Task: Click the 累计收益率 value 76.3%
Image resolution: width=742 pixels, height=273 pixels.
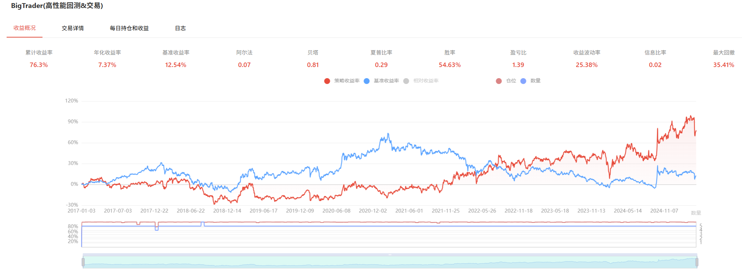Action: click(x=39, y=65)
